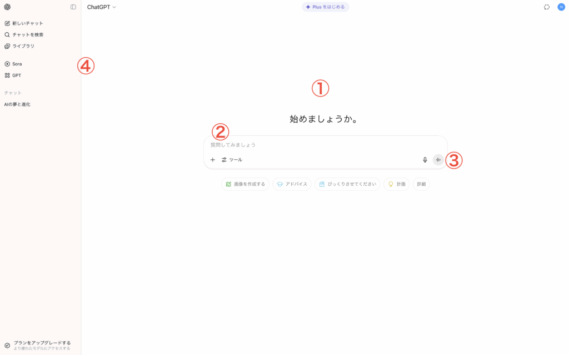This screenshot has width=569, height=355.
Task: Open the GPT explore item in sidebar
Action: (x=16, y=75)
